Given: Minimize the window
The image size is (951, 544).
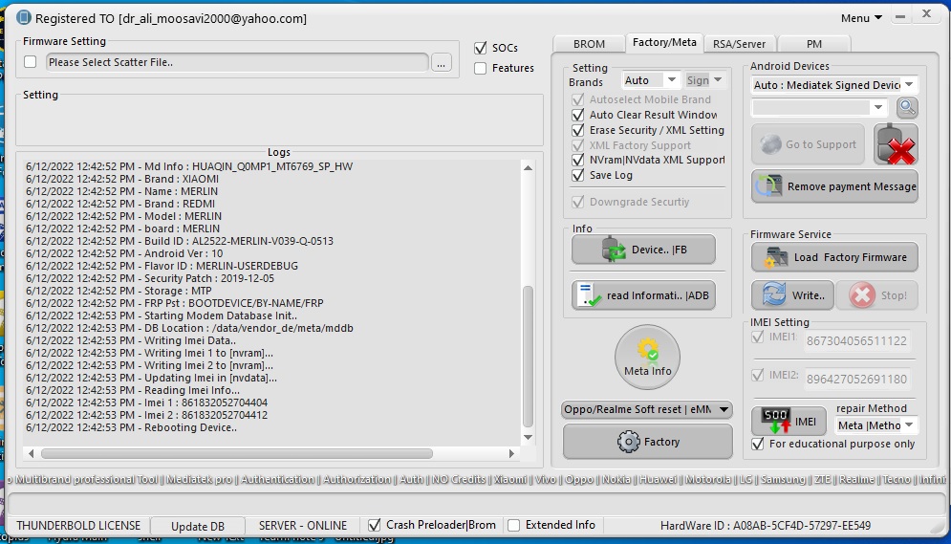Looking at the screenshot, I should pos(900,17).
